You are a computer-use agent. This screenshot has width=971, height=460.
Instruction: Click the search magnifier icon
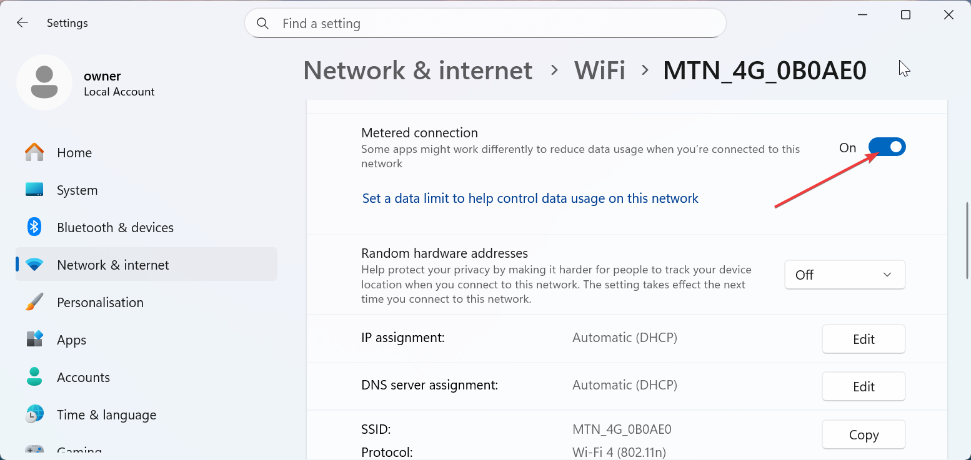click(263, 24)
